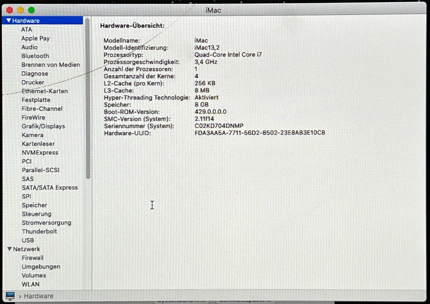The height and width of the screenshot is (304, 430).
Task: Click the Hardware-UUID value
Action: pyautogui.click(x=260, y=133)
